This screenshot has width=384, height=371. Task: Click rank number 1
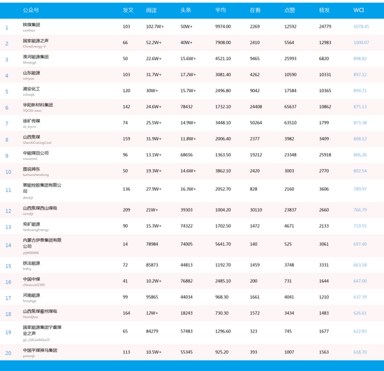pyautogui.click(x=7, y=28)
